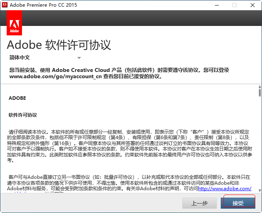Click the Adobe Premiere Pro CC 2015 title
Screen dimensions: 262x213
click(x=43, y=5)
